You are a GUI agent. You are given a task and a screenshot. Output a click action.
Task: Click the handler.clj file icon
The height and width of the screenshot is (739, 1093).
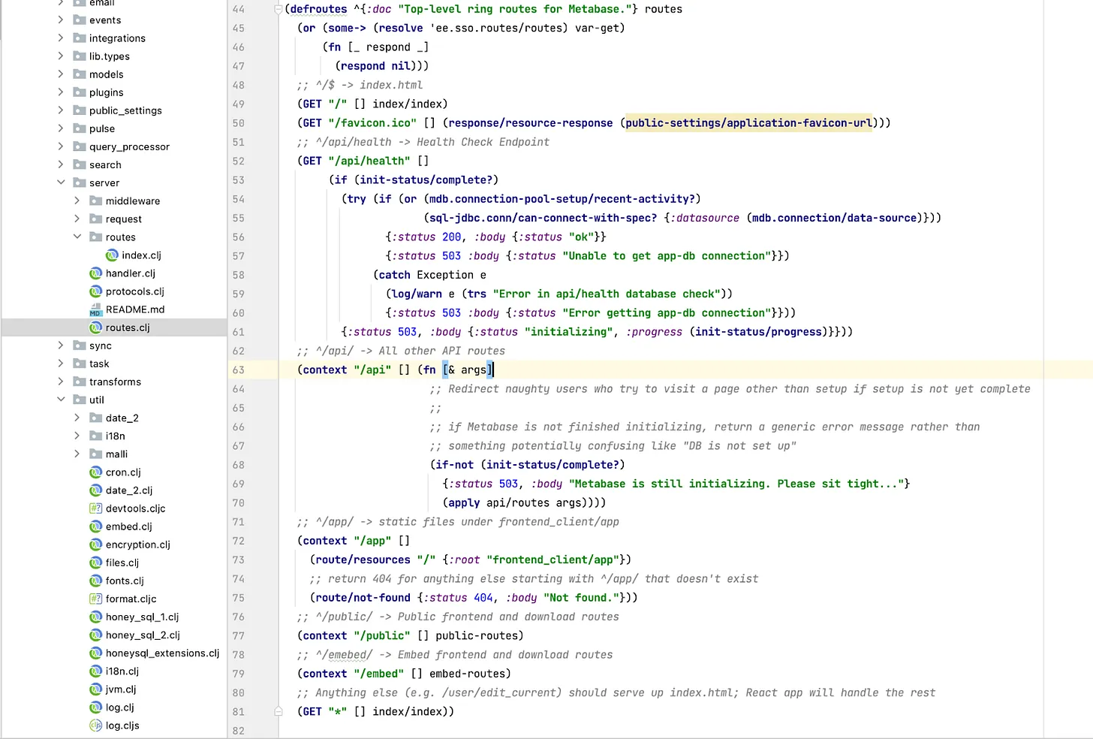pyautogui.click(x=95, y=273)
